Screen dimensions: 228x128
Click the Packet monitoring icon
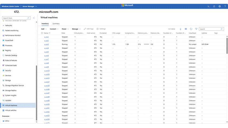pos(3,30)
